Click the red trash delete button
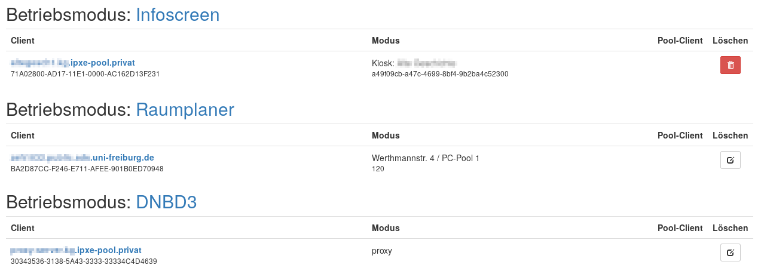The image size is (761, 274). pos(730,65)
